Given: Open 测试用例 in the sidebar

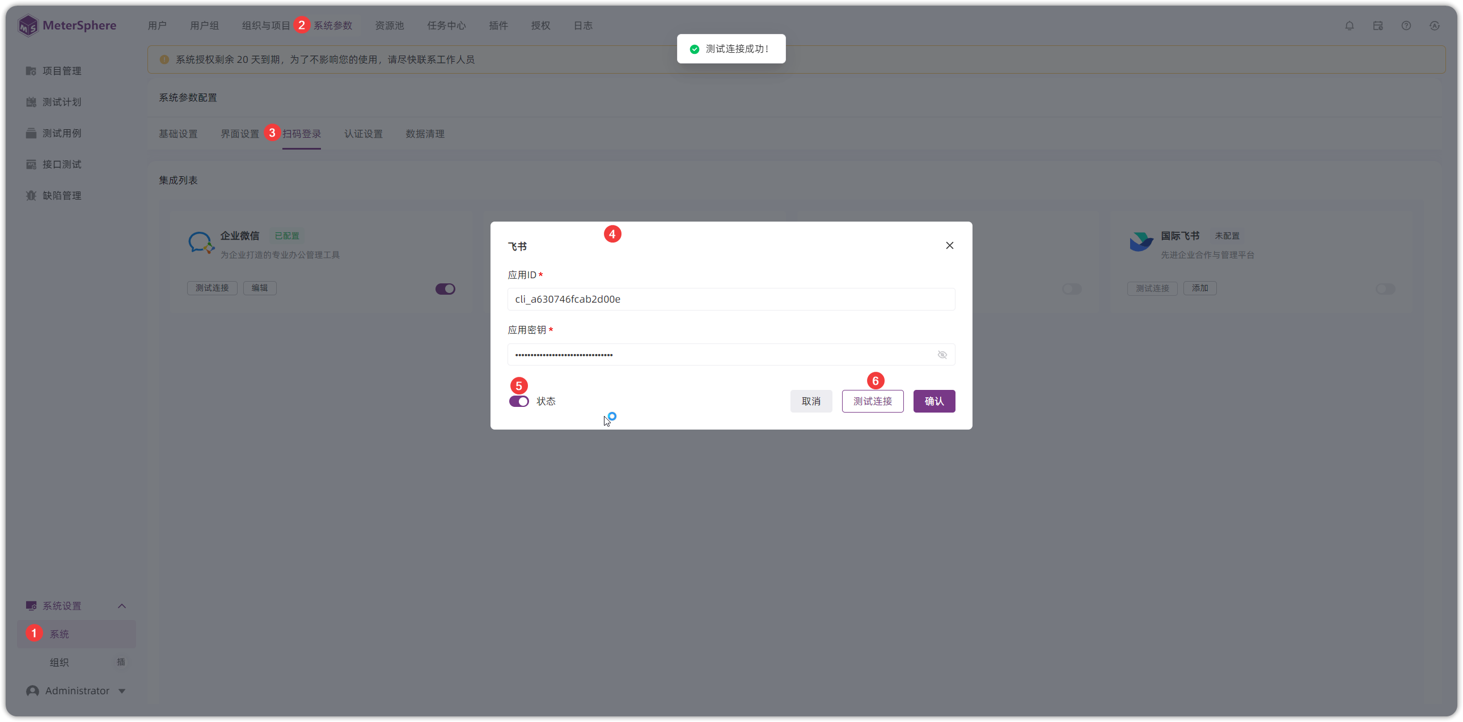Looking at the screenshot, I should coord(62,133).
